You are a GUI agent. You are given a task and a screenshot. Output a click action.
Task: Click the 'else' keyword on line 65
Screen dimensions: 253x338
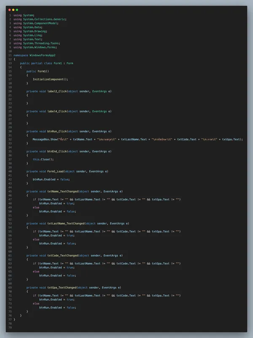36,272
